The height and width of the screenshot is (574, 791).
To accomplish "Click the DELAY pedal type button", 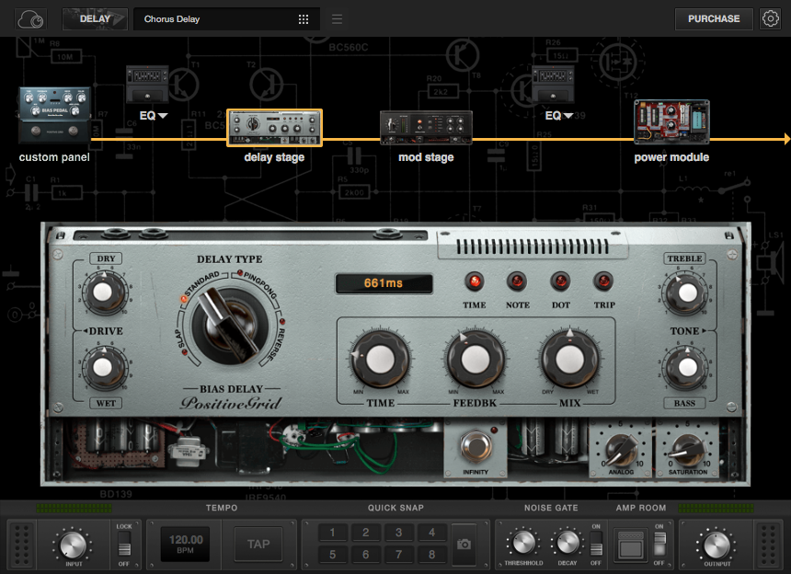I will click(x=95, y=19).
